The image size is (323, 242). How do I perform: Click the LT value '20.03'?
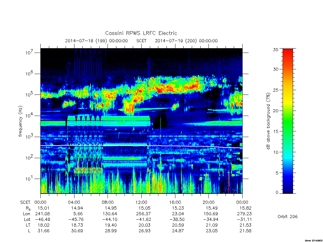click(144, 225)
